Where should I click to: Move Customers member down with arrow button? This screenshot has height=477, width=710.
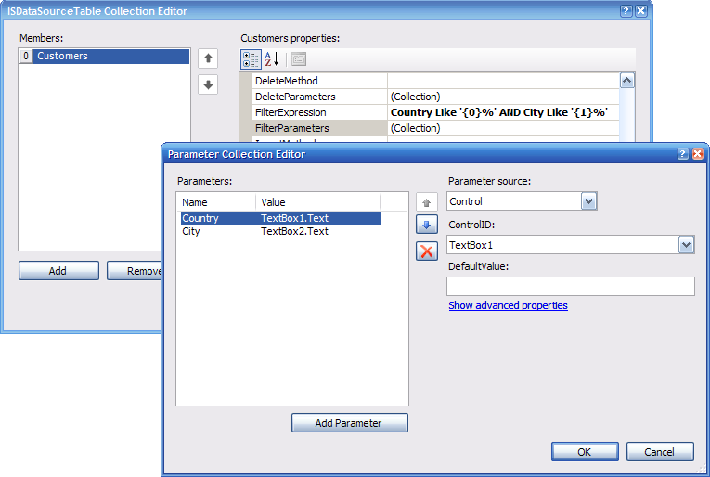[x=209, y=84]
